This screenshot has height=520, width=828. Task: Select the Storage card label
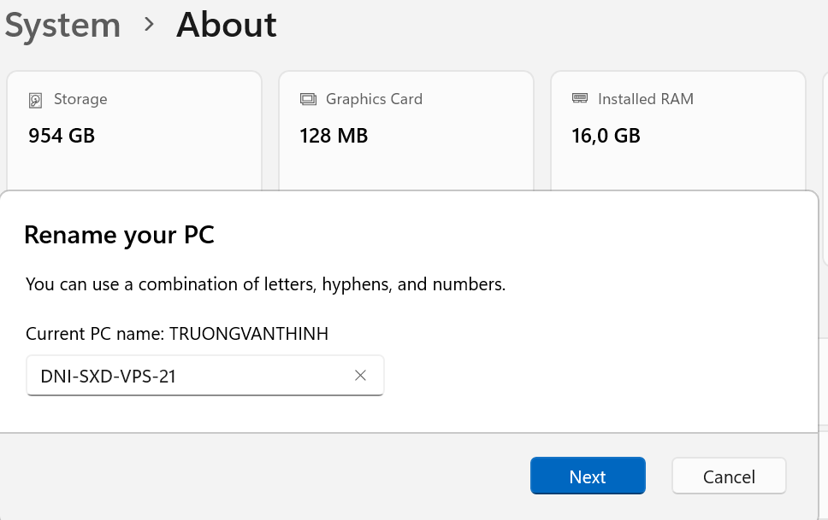pyautogui.click(x=80, y=99)
